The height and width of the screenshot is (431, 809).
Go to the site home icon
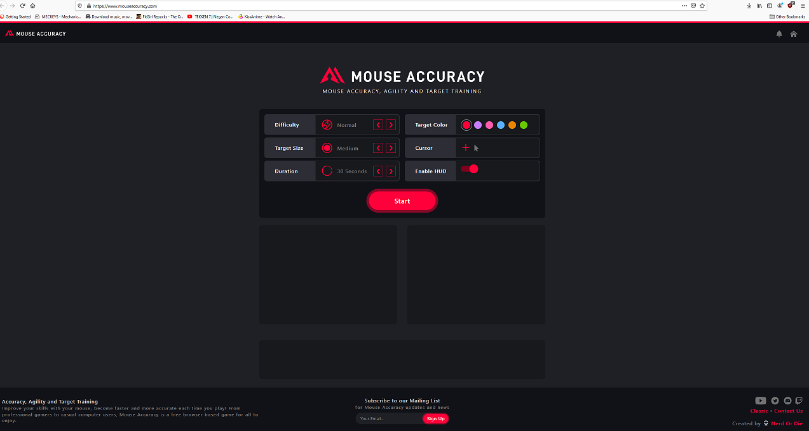794,34
